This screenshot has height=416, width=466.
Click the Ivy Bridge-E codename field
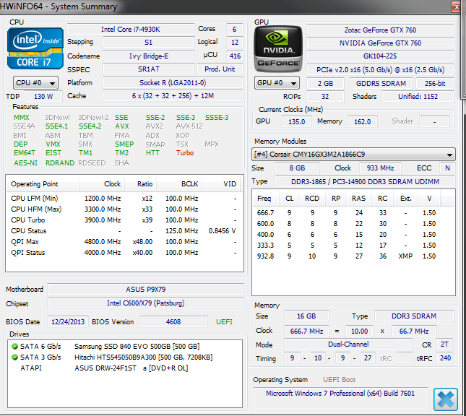tap(149, 56)
